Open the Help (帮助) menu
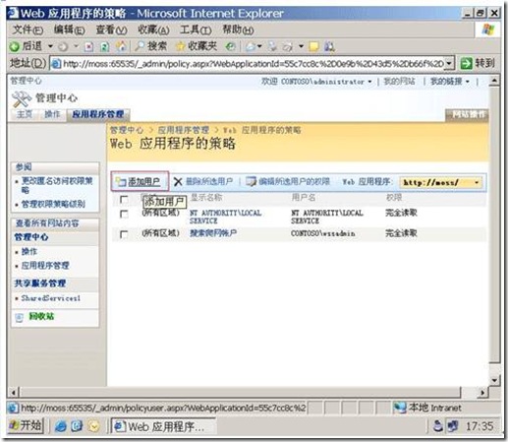This screenshot has height=442, width=508. (238, 31)
